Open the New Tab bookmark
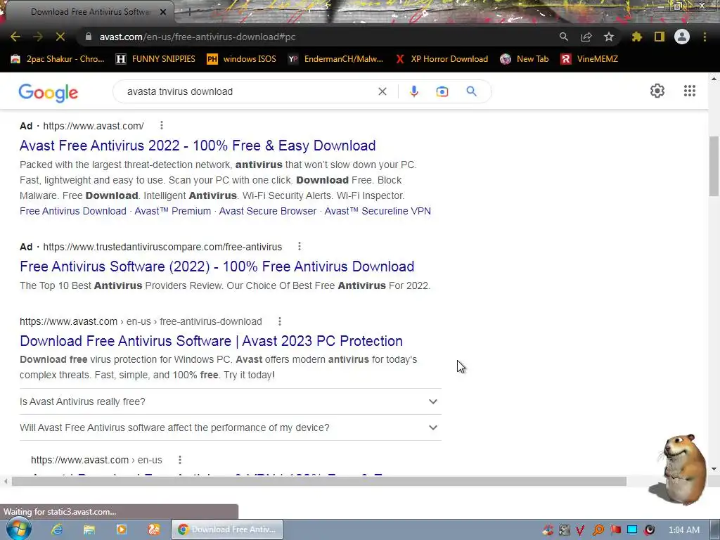 525,59
